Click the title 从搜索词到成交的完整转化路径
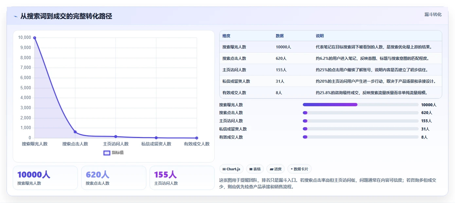 (66, 16)
